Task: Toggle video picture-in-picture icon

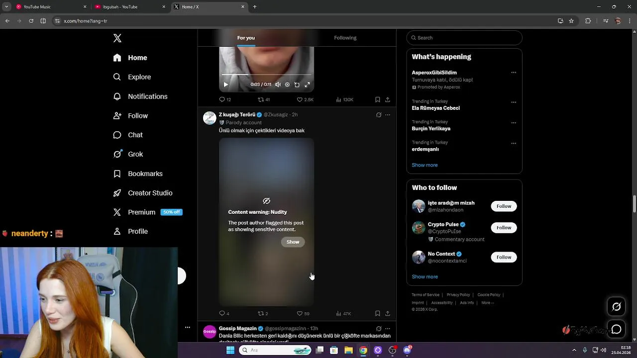Action: coord(297,85)
